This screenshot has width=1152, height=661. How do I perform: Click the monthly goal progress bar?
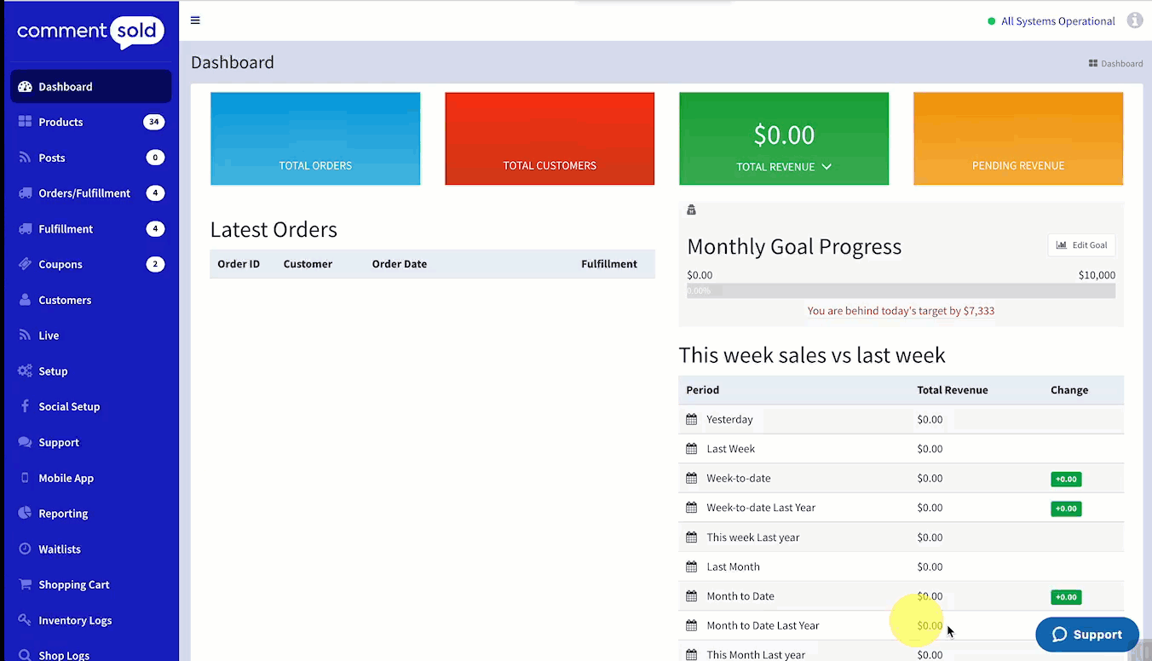[x=901, y=291]
